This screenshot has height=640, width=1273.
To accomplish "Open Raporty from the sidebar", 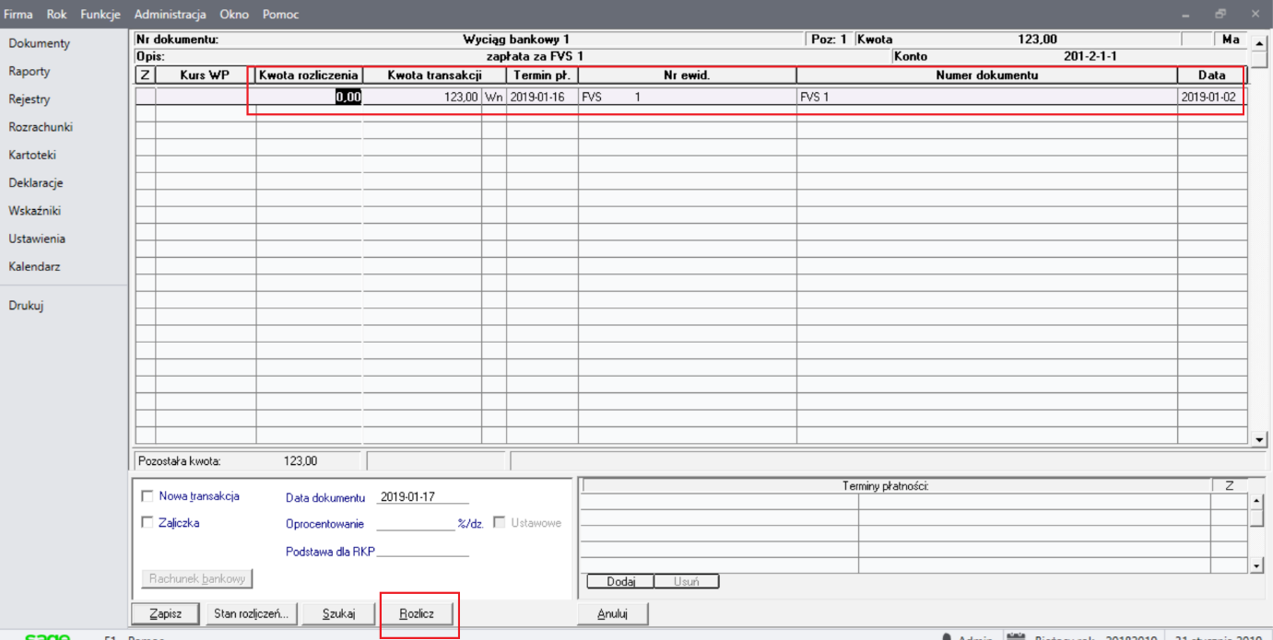I will [29, 71].
